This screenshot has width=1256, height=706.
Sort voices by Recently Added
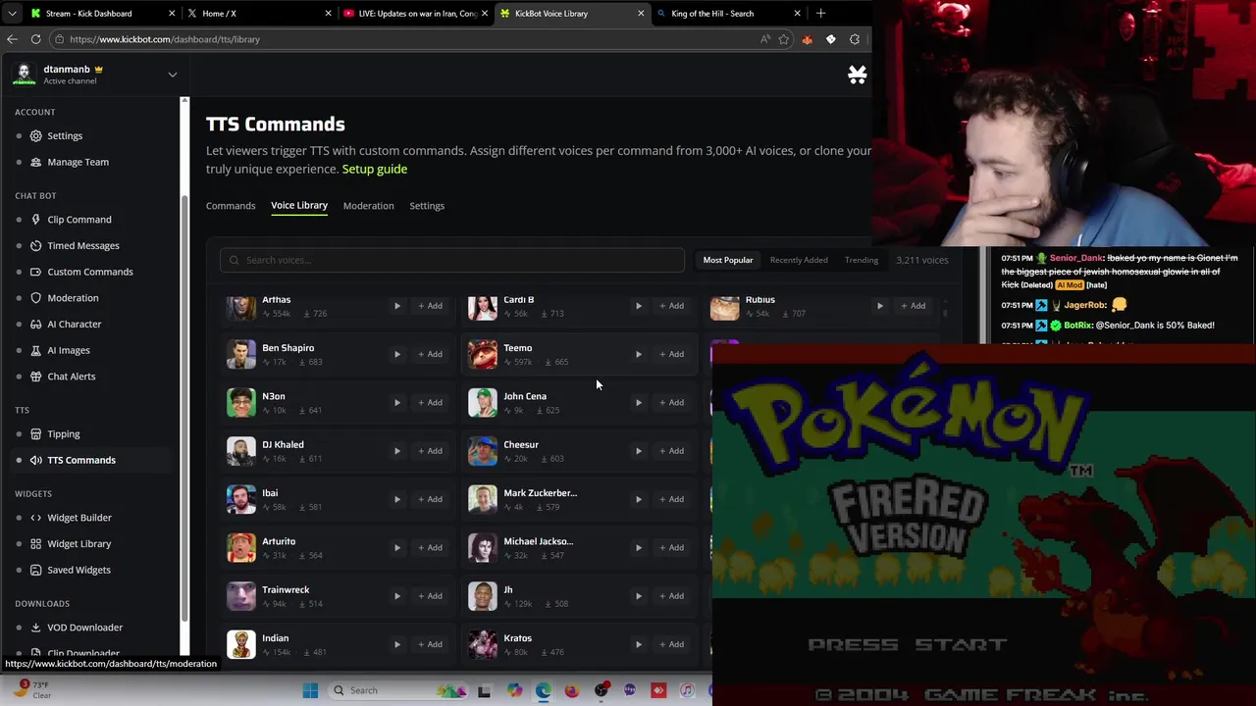click(799, 260)
